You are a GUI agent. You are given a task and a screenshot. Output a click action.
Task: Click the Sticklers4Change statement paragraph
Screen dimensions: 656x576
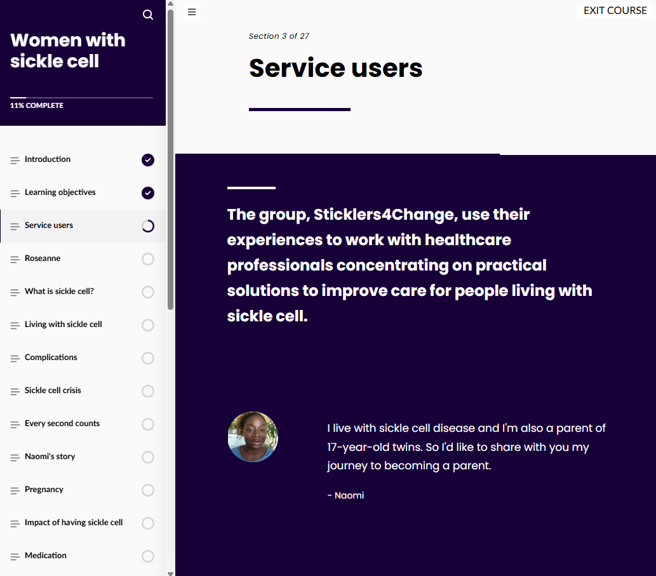coord(410,265)
